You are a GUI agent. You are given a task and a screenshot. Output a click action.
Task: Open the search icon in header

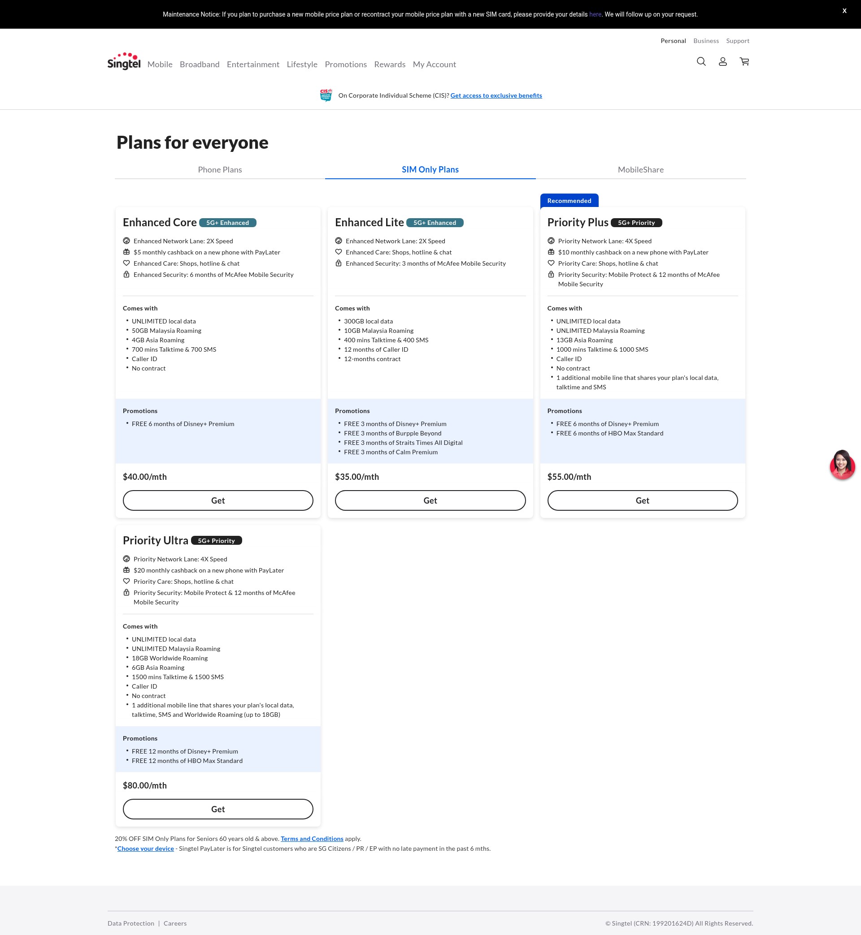coord(701,61)
